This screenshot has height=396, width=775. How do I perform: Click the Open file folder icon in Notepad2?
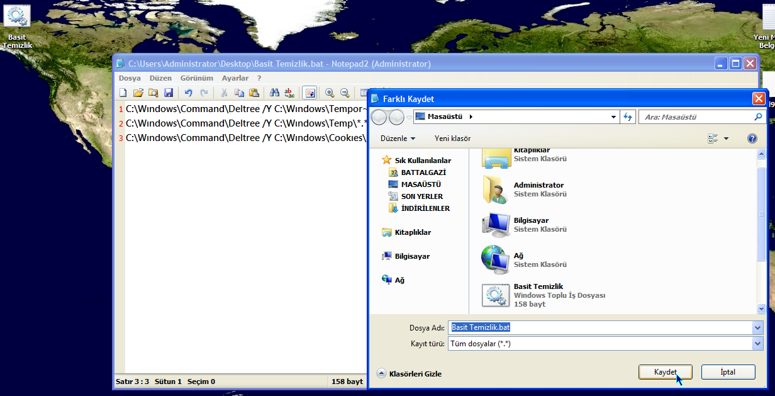click(138, 93)
